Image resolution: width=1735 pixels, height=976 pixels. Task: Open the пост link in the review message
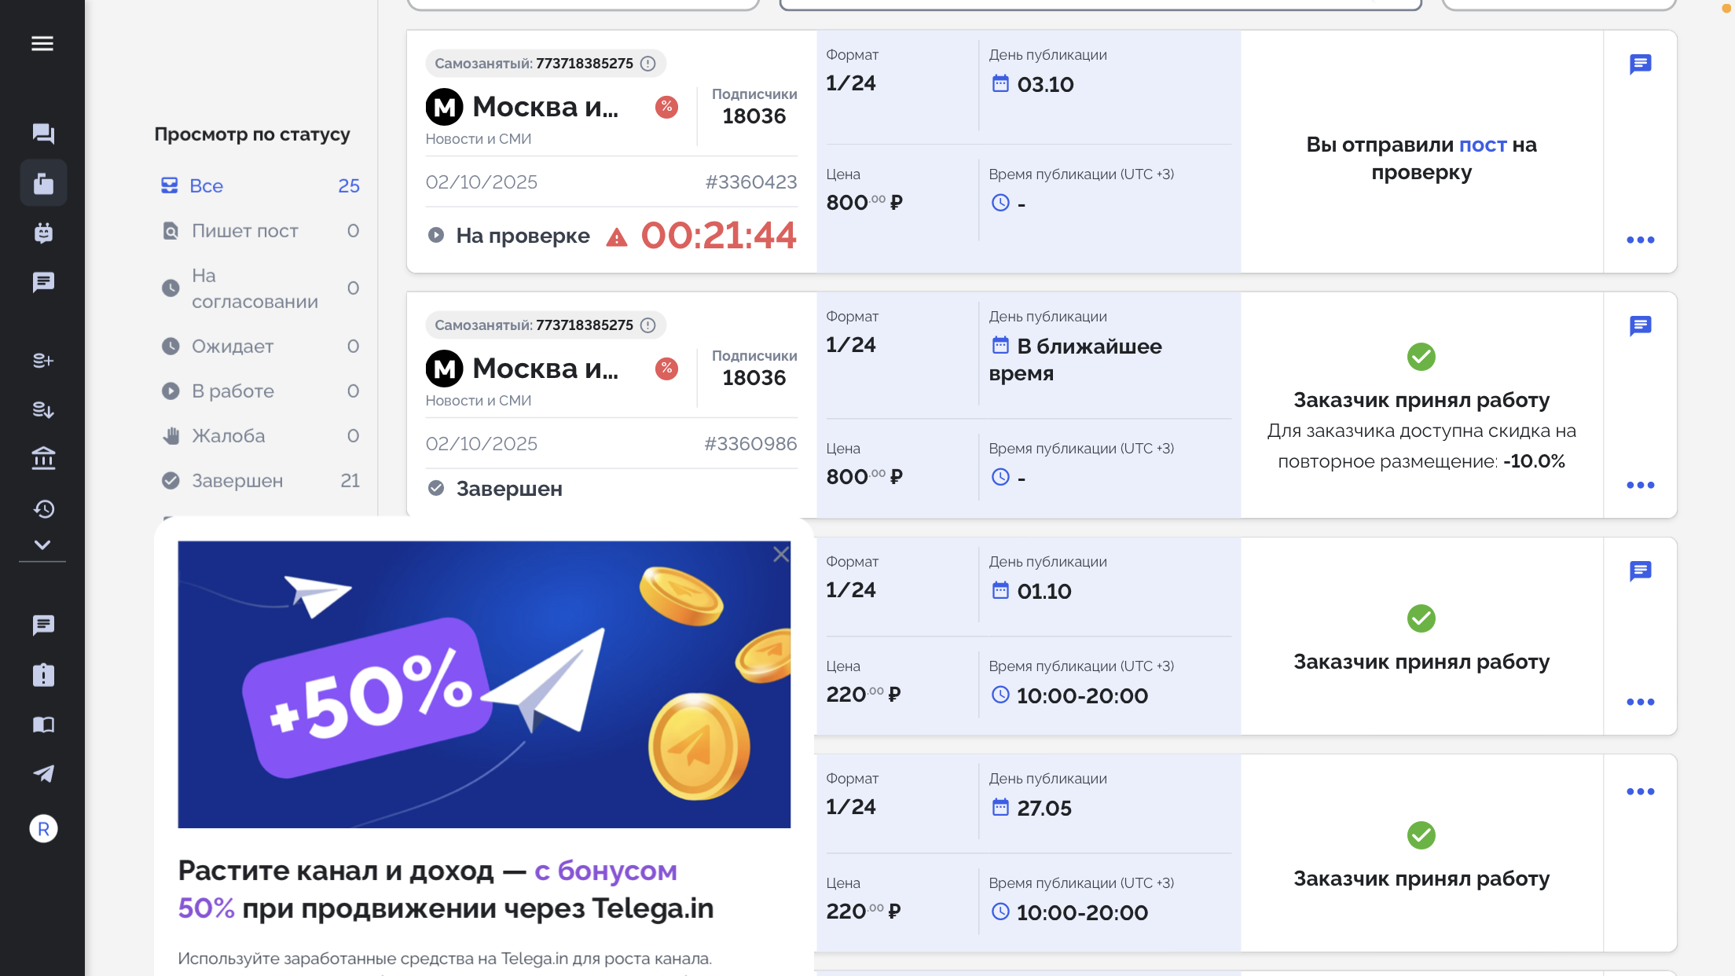pyautogui.click(x=1482, y=145)
